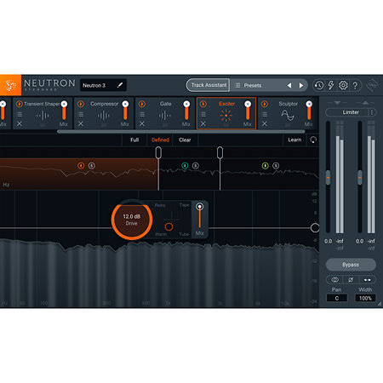This screenshot has width=383, height=383.
Task: Click the reset circular arrow beside Learn
Action: tap(313, 140)
